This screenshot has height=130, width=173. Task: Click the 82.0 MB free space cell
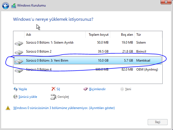point(127,69)
